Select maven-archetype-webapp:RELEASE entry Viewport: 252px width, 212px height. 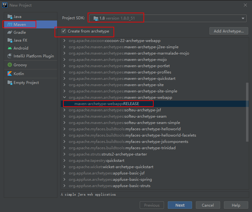155,104
